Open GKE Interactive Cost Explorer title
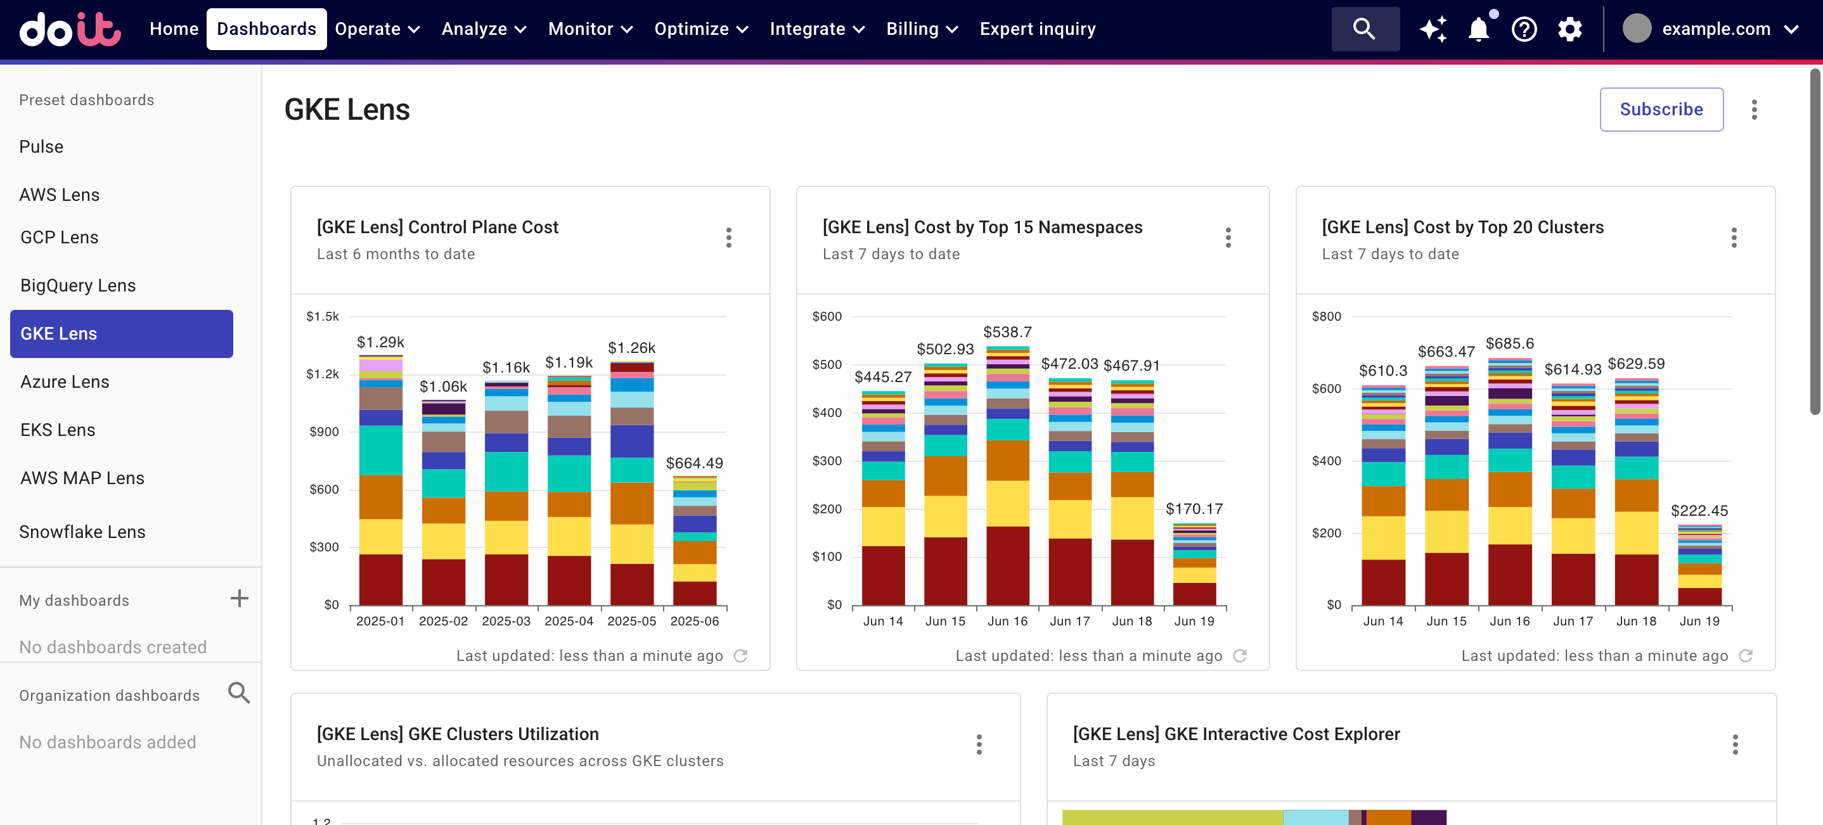This screenshot has width=1823, height=825. [x=1236, y=734]
